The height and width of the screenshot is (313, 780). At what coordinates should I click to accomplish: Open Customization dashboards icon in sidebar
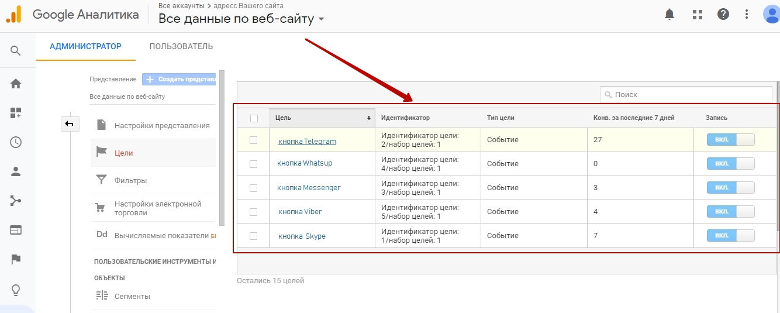(16, 113)
